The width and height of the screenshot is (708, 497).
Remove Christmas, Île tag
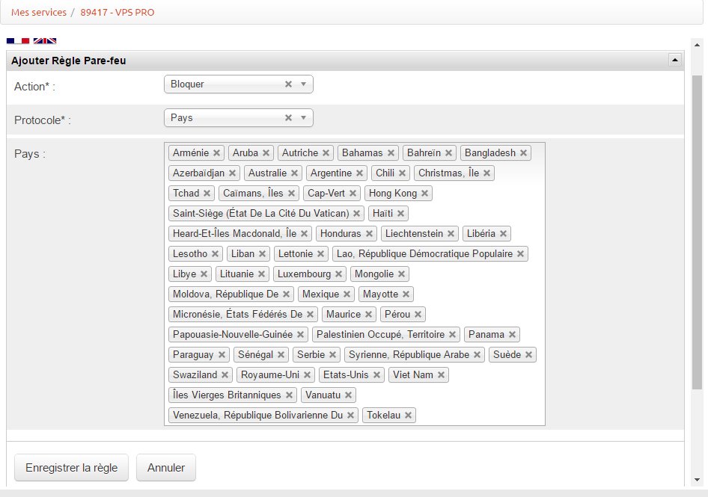click(486, 173)
